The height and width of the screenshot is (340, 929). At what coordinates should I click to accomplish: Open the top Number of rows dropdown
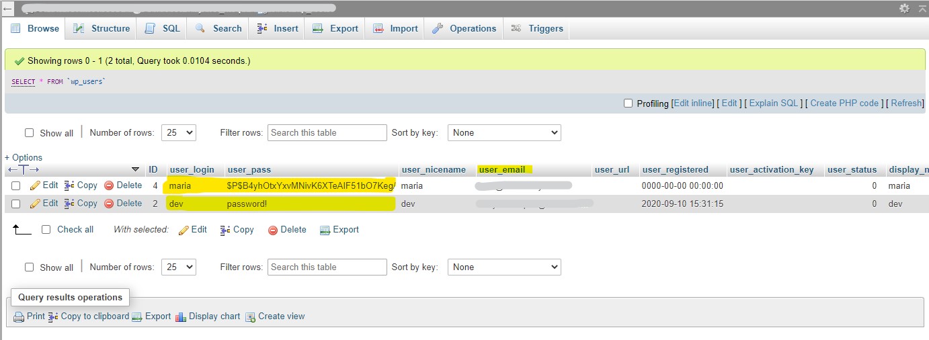click(x=178, y=133)
